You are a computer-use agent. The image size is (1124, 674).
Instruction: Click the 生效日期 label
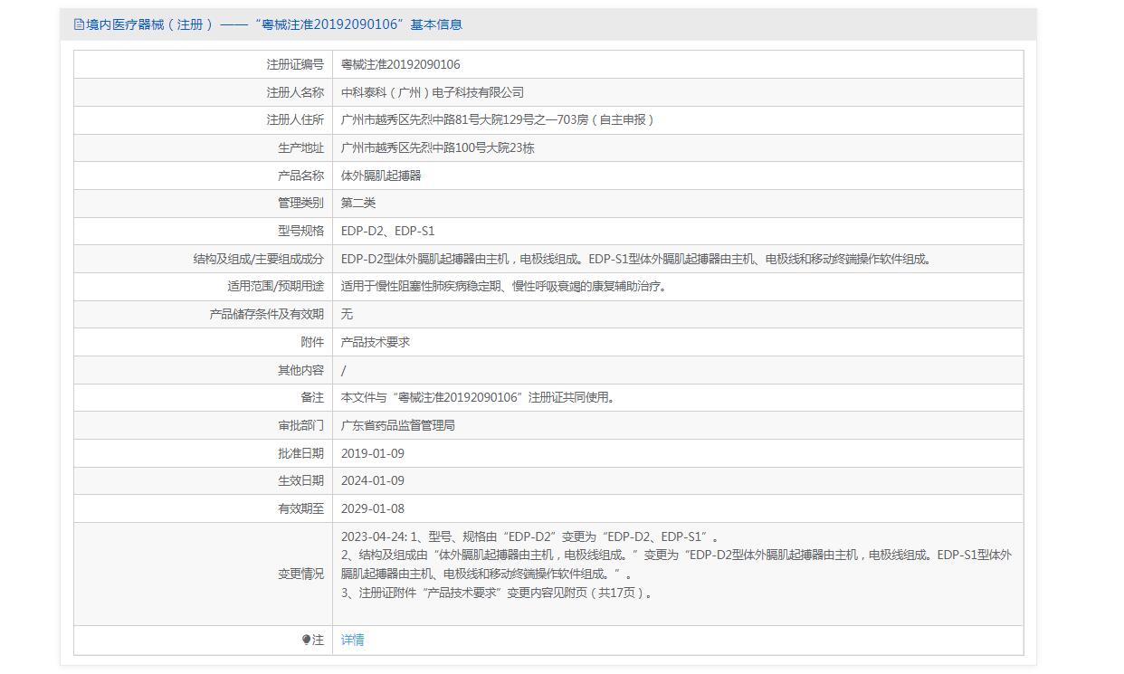[300, 480]
